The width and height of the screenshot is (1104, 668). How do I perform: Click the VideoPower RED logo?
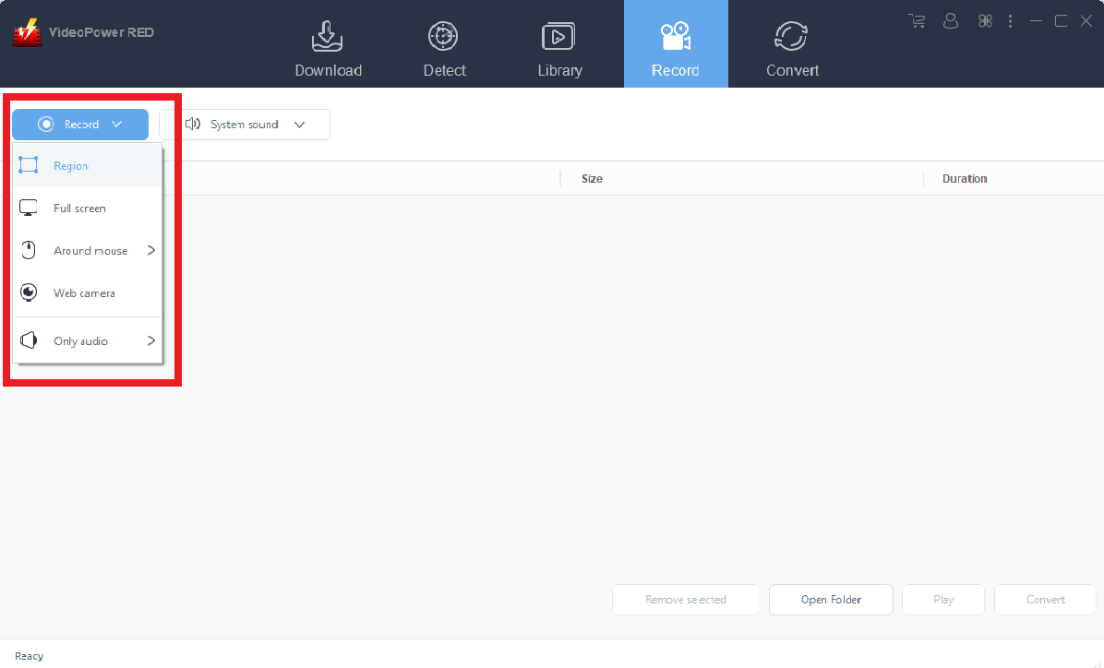pos(28,30)
